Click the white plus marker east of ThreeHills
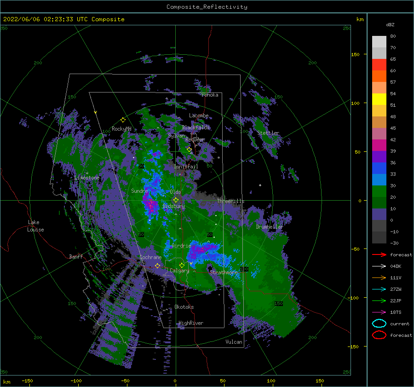The width and height of the screenshot is (414, 387). coord(260,185)
